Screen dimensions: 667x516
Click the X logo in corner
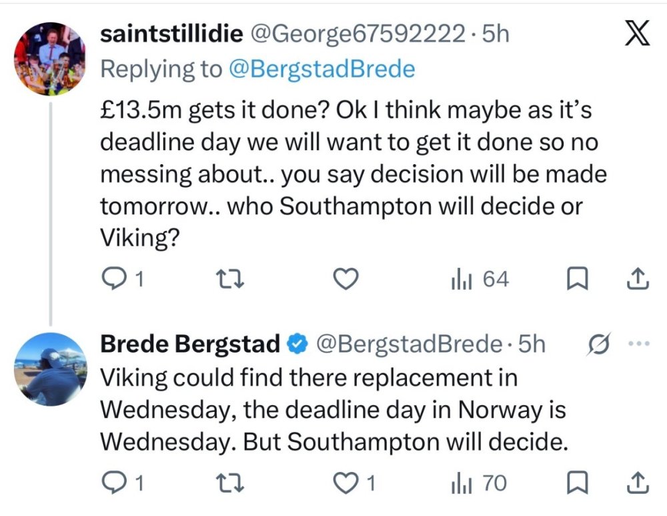(637, 33)
